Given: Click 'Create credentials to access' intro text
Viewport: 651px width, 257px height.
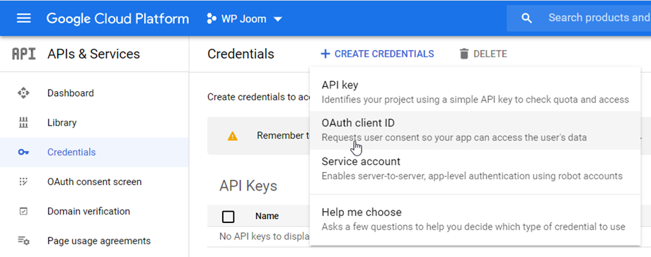Looking at the screenshot, I should point(259,97).
